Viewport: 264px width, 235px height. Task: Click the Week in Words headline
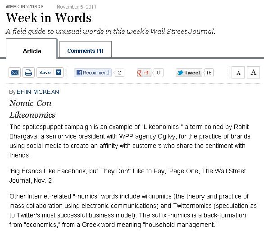(x=49, y=18)
